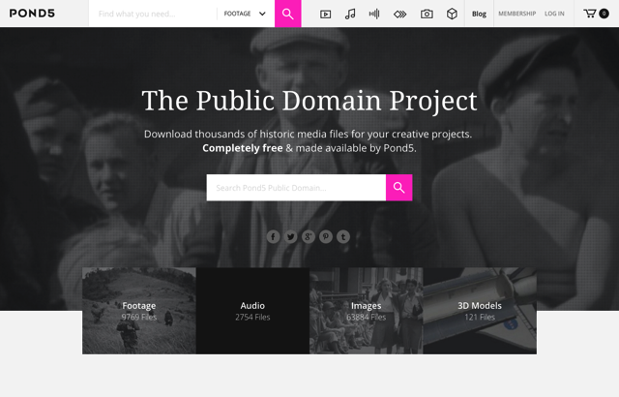
Task: Share on Twitter icon
Action: point(291,236)
